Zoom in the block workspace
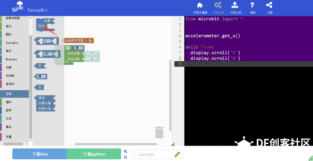The image size is (313, 161). click(x=126, y=151)
